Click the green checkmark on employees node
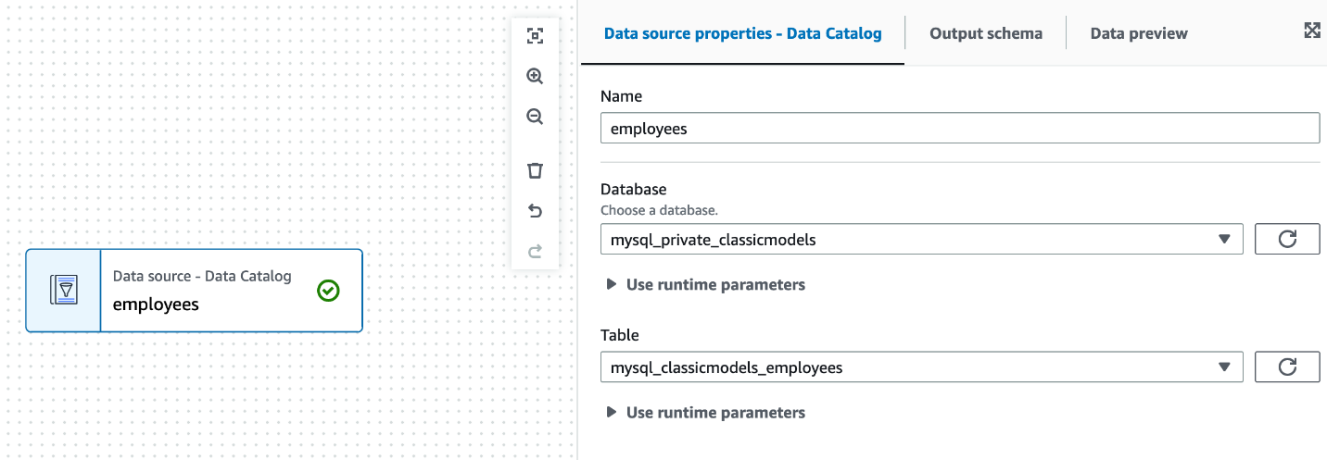The height and width of the screenshot is (460, 1327). 328,291
